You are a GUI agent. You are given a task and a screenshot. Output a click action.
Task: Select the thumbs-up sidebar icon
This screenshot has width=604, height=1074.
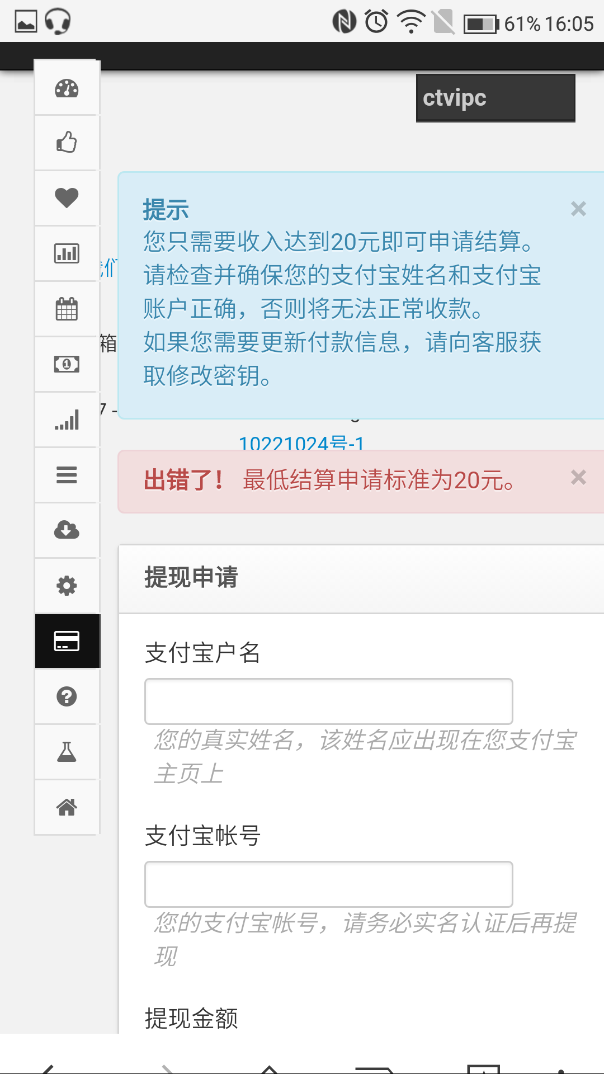point(67,143)
